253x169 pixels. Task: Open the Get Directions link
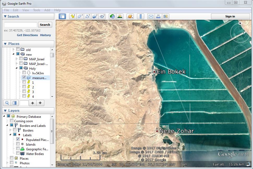click(27, 35)
